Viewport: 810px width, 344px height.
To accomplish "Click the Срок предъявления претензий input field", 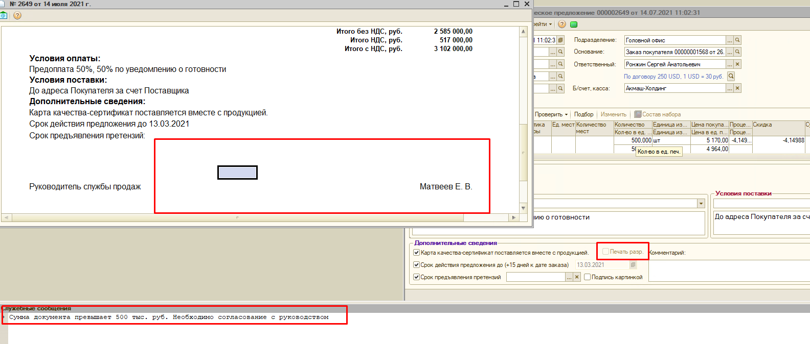I will pos(535,277).
